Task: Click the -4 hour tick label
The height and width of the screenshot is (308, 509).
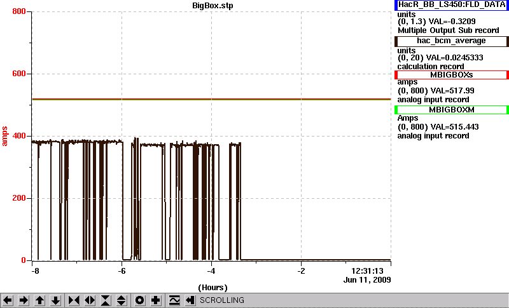Action: [x=211, y=271]
